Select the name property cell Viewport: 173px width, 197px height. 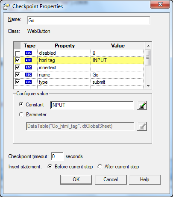click(64, 75)
